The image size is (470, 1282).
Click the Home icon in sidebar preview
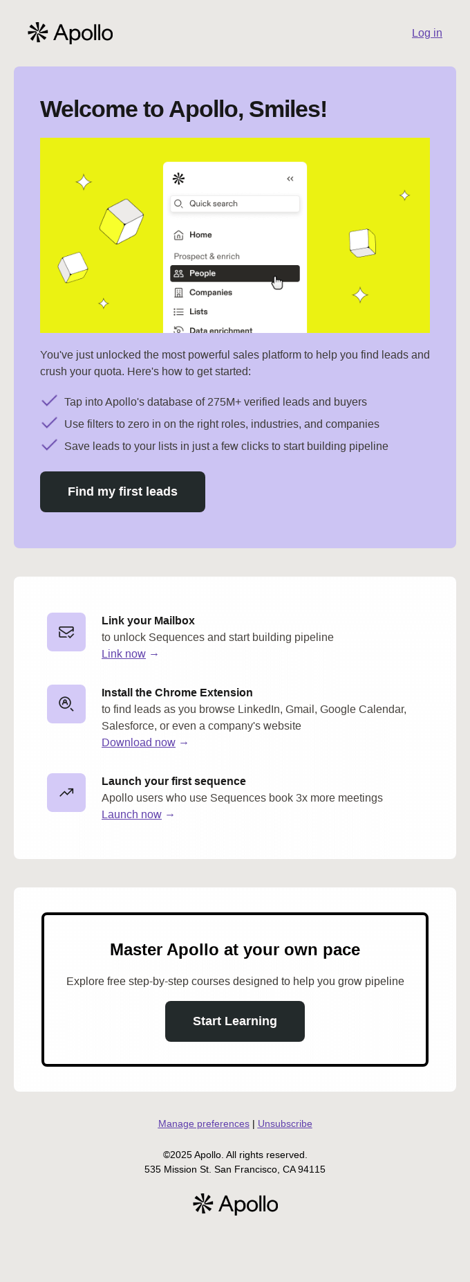tap(178, 235)
